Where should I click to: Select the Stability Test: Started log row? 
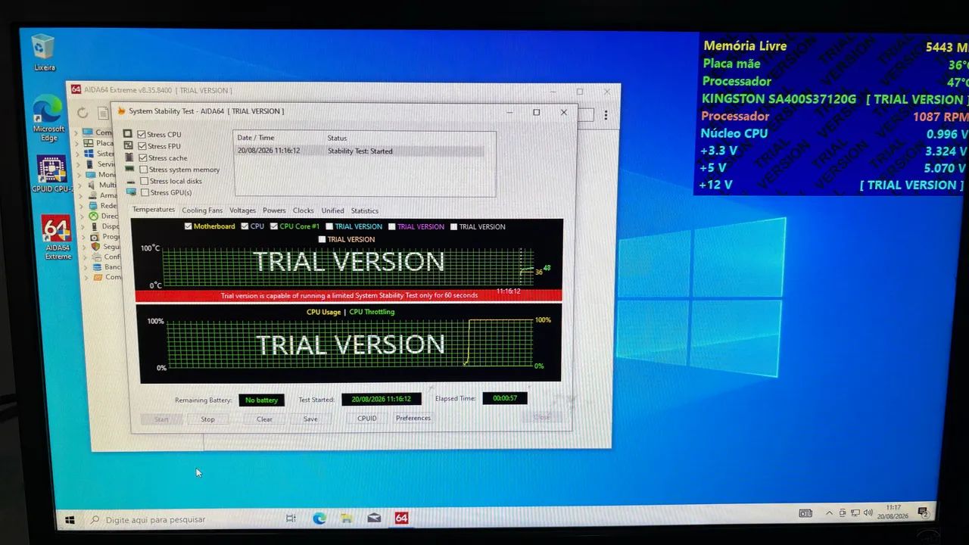coord(360,151)
